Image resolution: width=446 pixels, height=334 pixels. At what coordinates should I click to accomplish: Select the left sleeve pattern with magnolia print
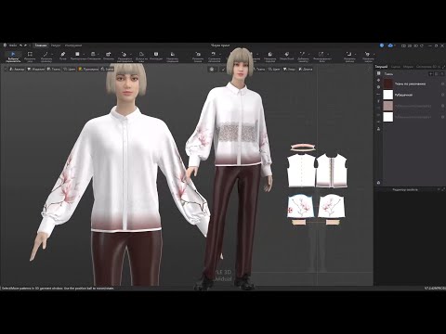pyautogui.click(x=301, y=207)
